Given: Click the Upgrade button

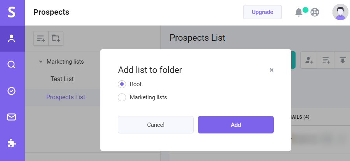Looking at the screenshot, I should pos(262,12).
